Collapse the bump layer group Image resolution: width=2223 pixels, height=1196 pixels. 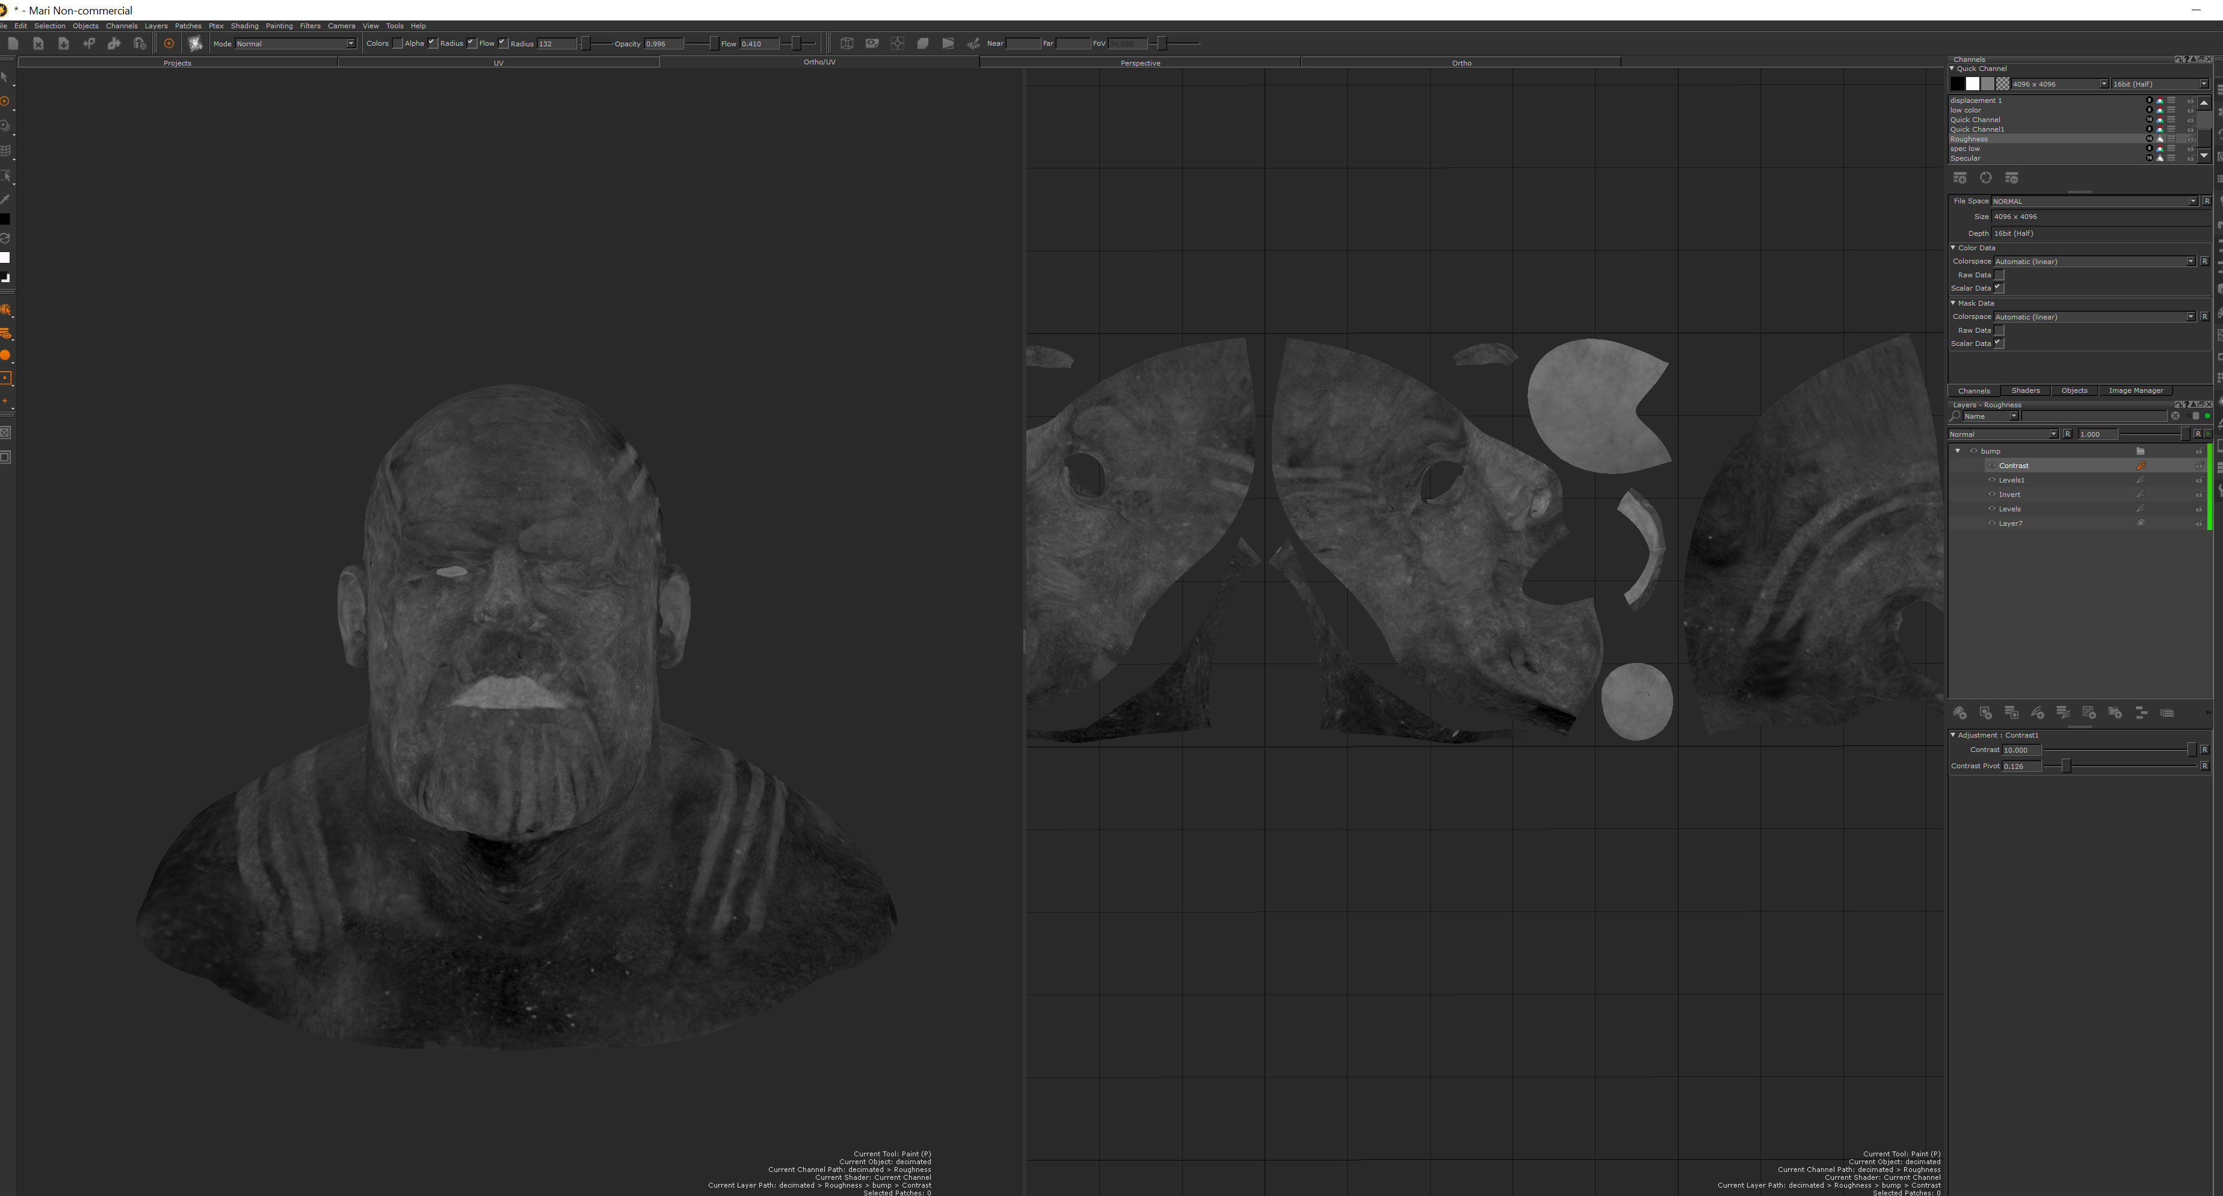(1957, 451)
